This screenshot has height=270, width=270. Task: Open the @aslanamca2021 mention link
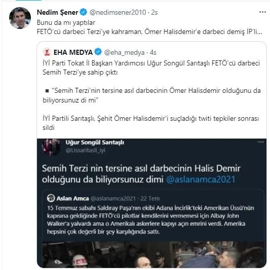click(x=201, y=179)
